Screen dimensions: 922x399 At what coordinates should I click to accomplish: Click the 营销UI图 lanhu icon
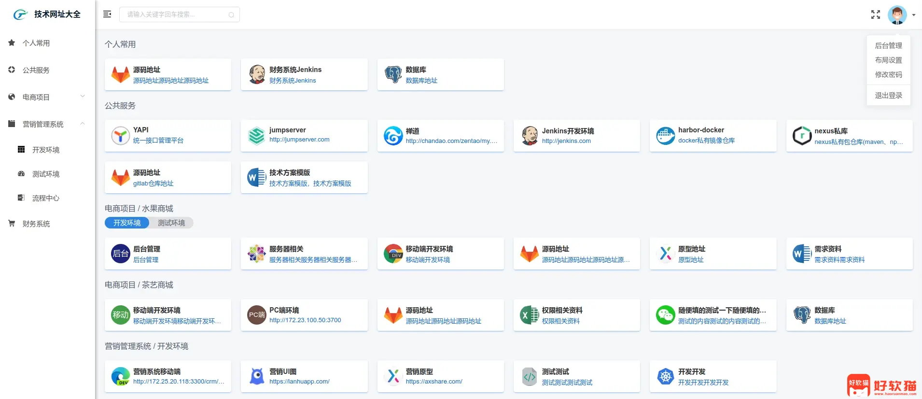(x=257, y=376)
